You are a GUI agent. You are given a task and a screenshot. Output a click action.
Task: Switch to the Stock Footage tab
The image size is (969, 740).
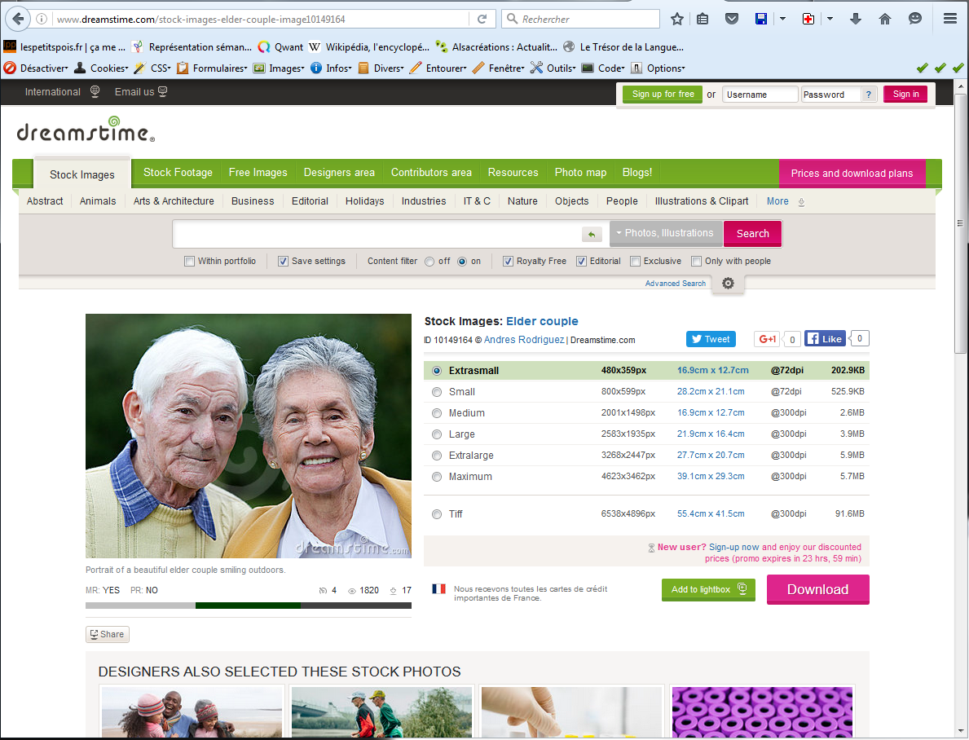tap(178, 173)
